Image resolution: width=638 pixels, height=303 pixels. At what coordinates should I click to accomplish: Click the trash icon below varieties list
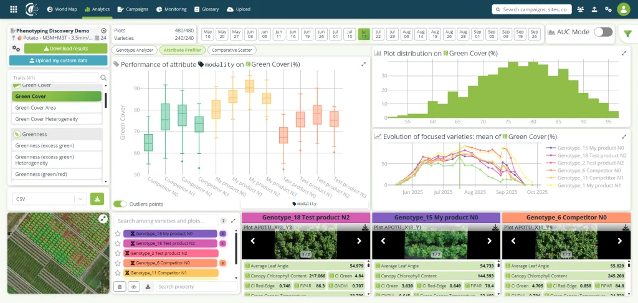click(x=120, y=287)
